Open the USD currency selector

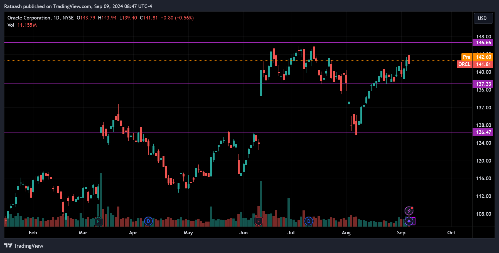[x=483, y=18]
